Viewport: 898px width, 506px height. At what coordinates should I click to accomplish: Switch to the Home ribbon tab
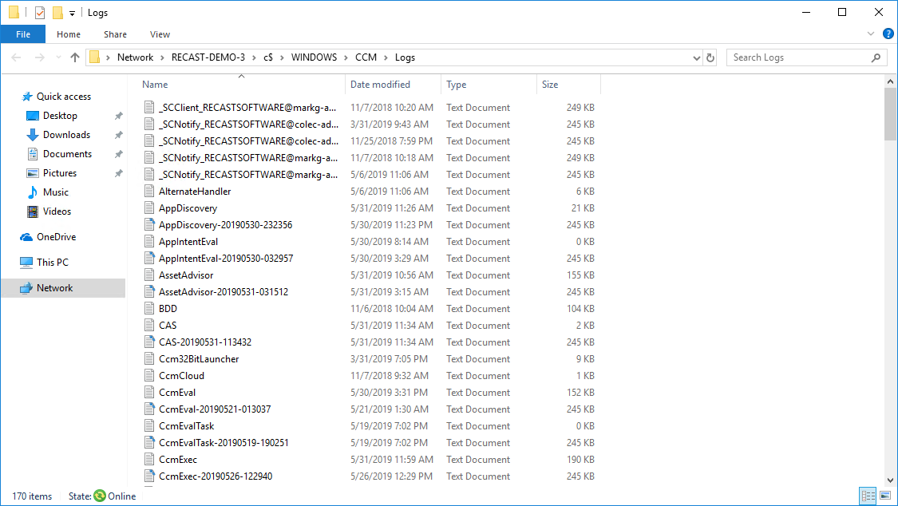click(69, 34)
